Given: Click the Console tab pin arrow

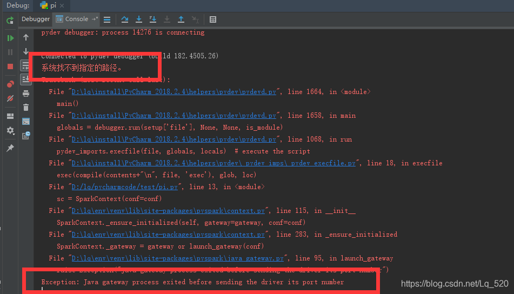Looking at the screenshot, I should point(95,19).
